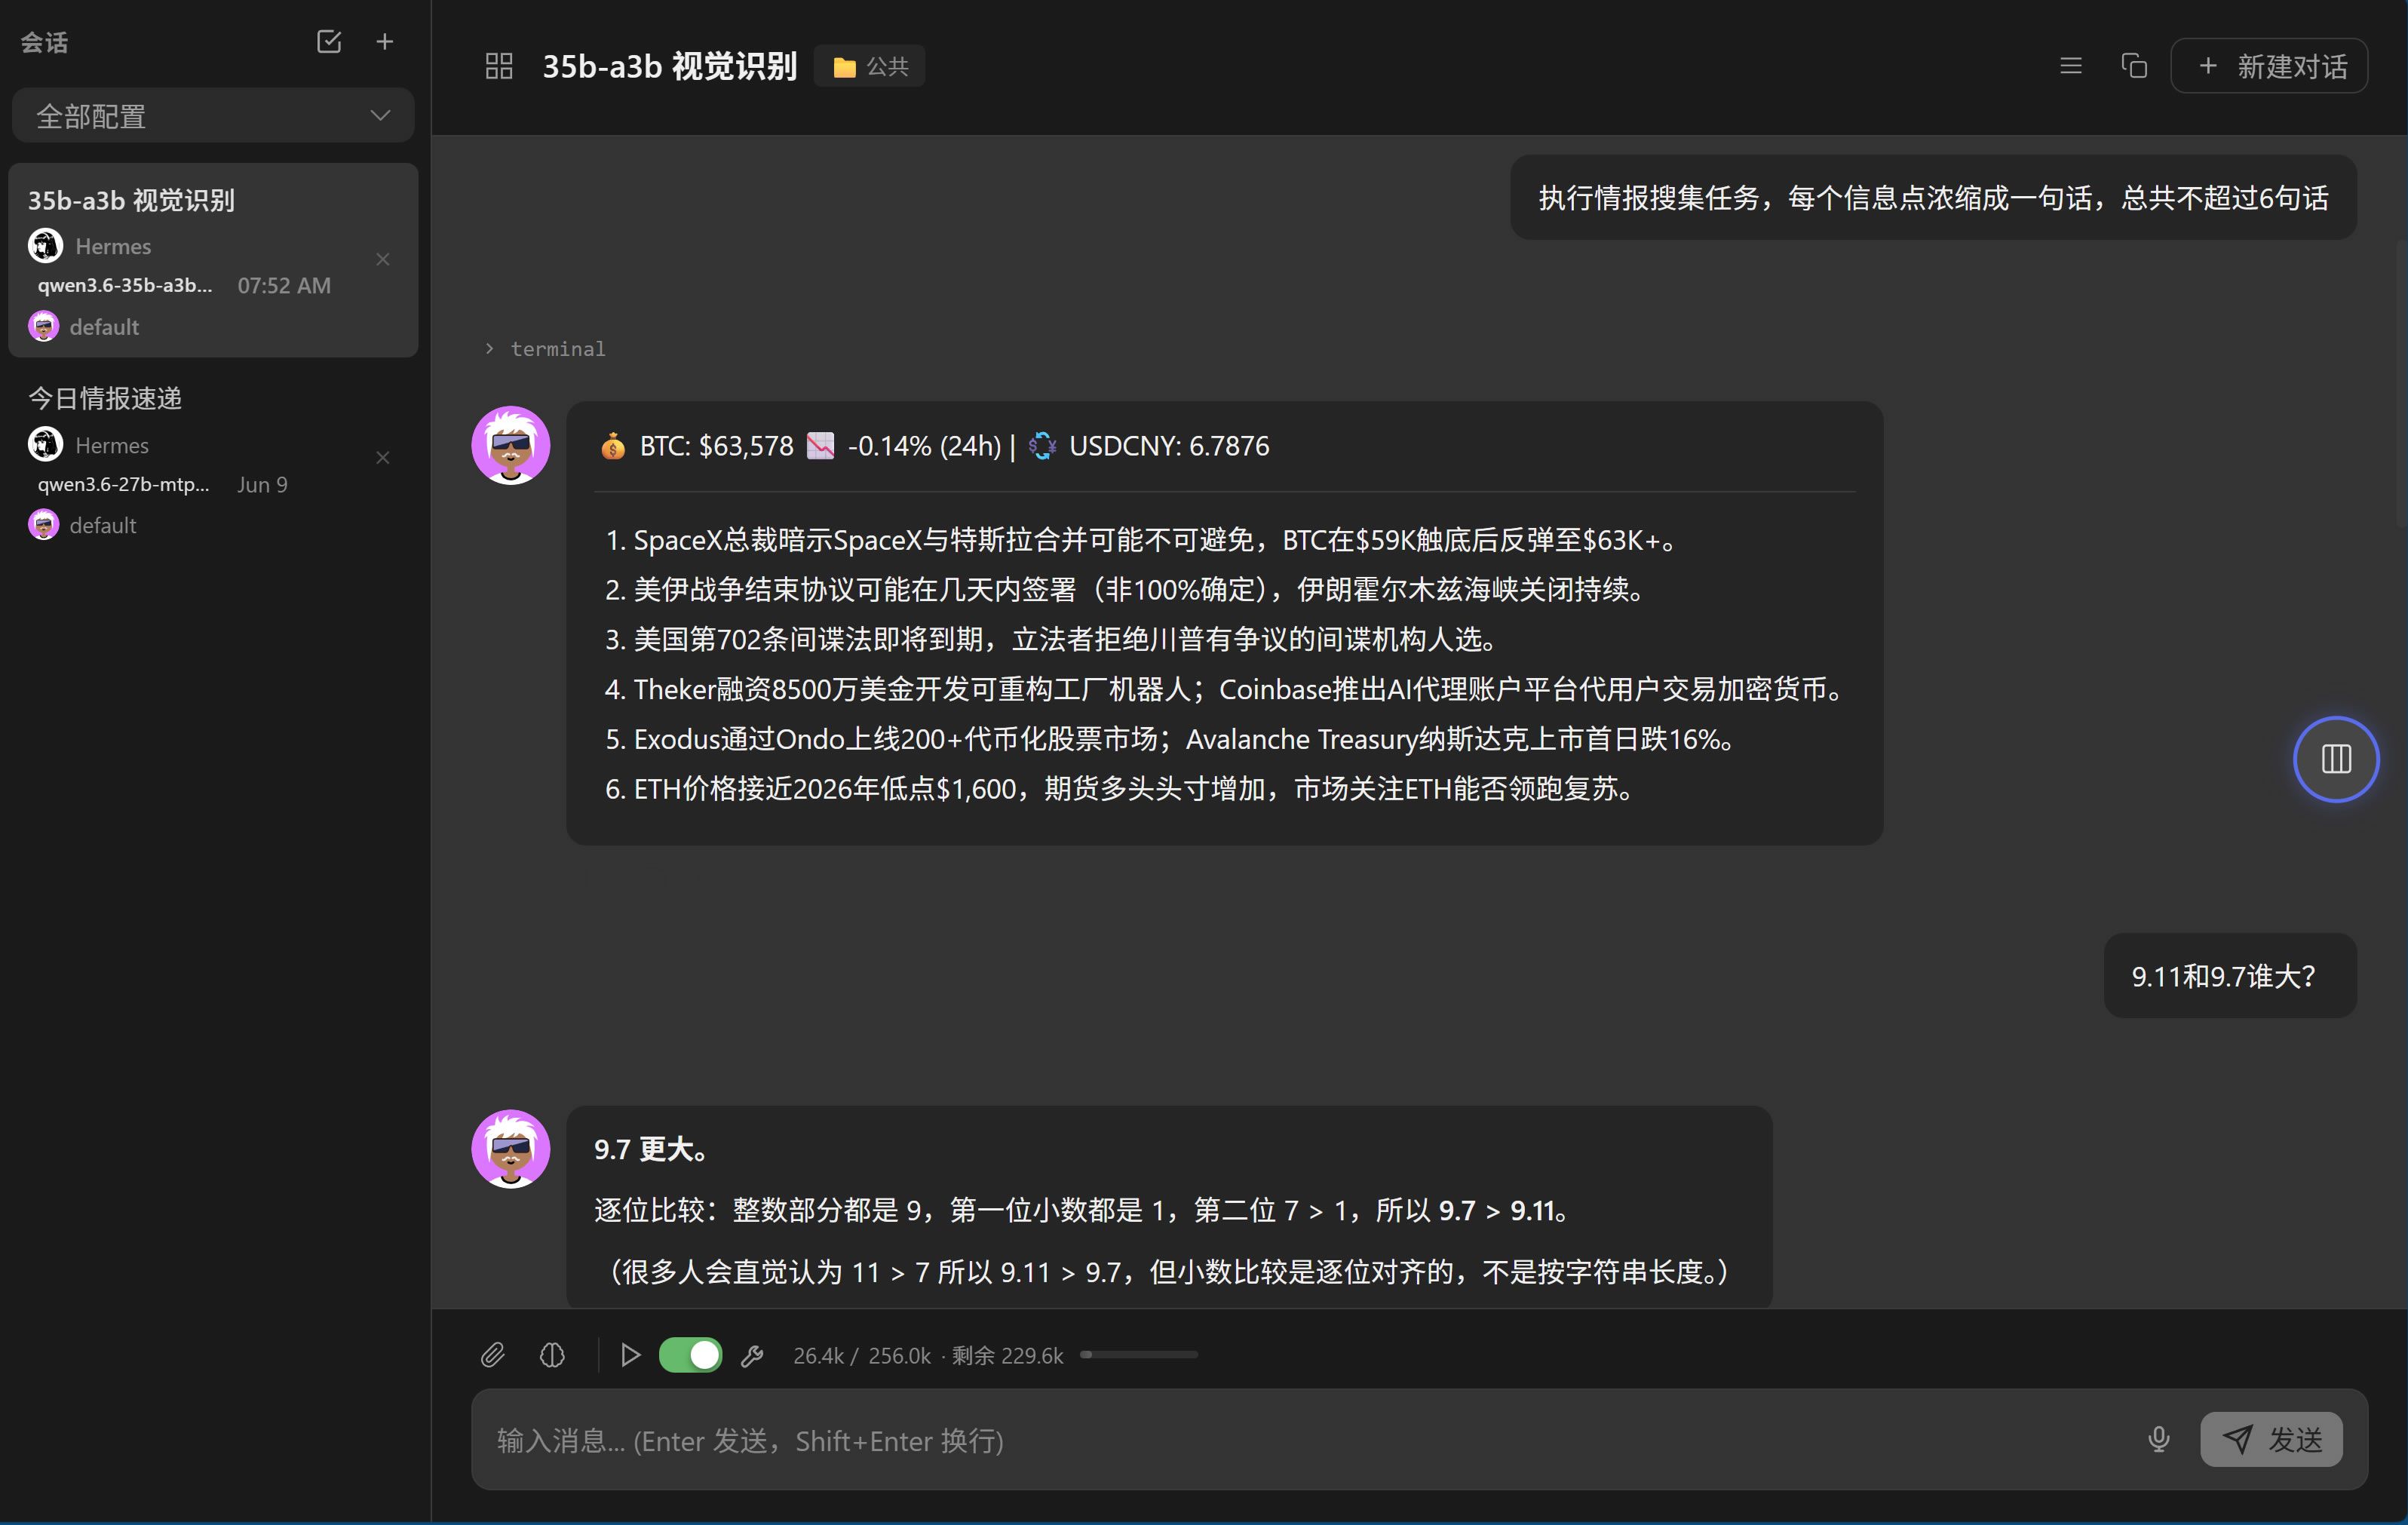
Task: Click the 35b-a3b 视觉识别 header title
Action: (669, 66)
